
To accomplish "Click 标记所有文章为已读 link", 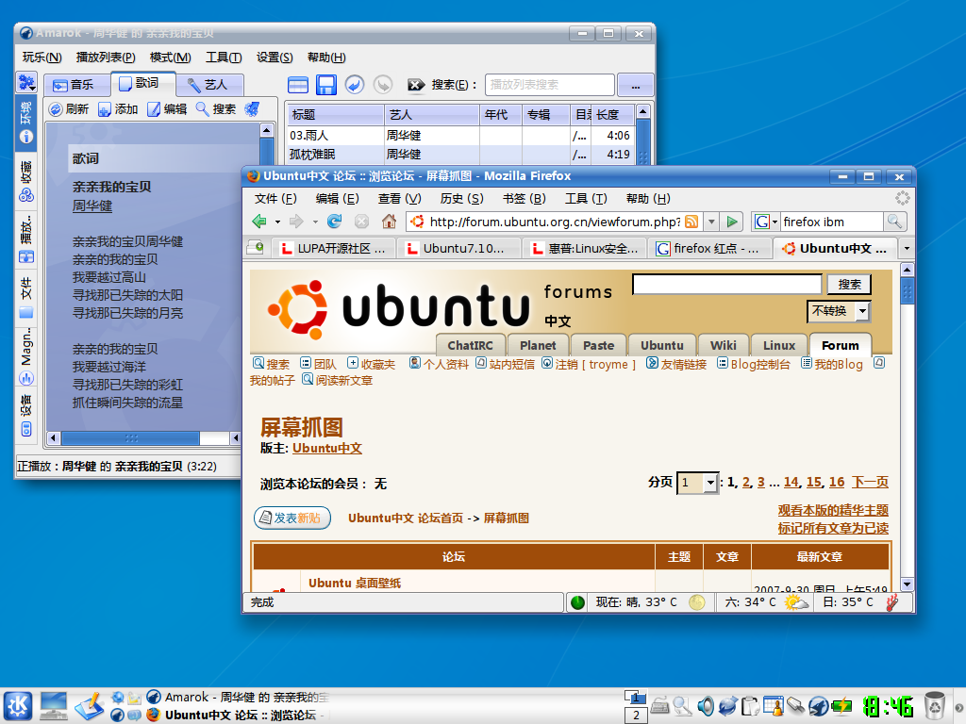I will click(833, 528).
